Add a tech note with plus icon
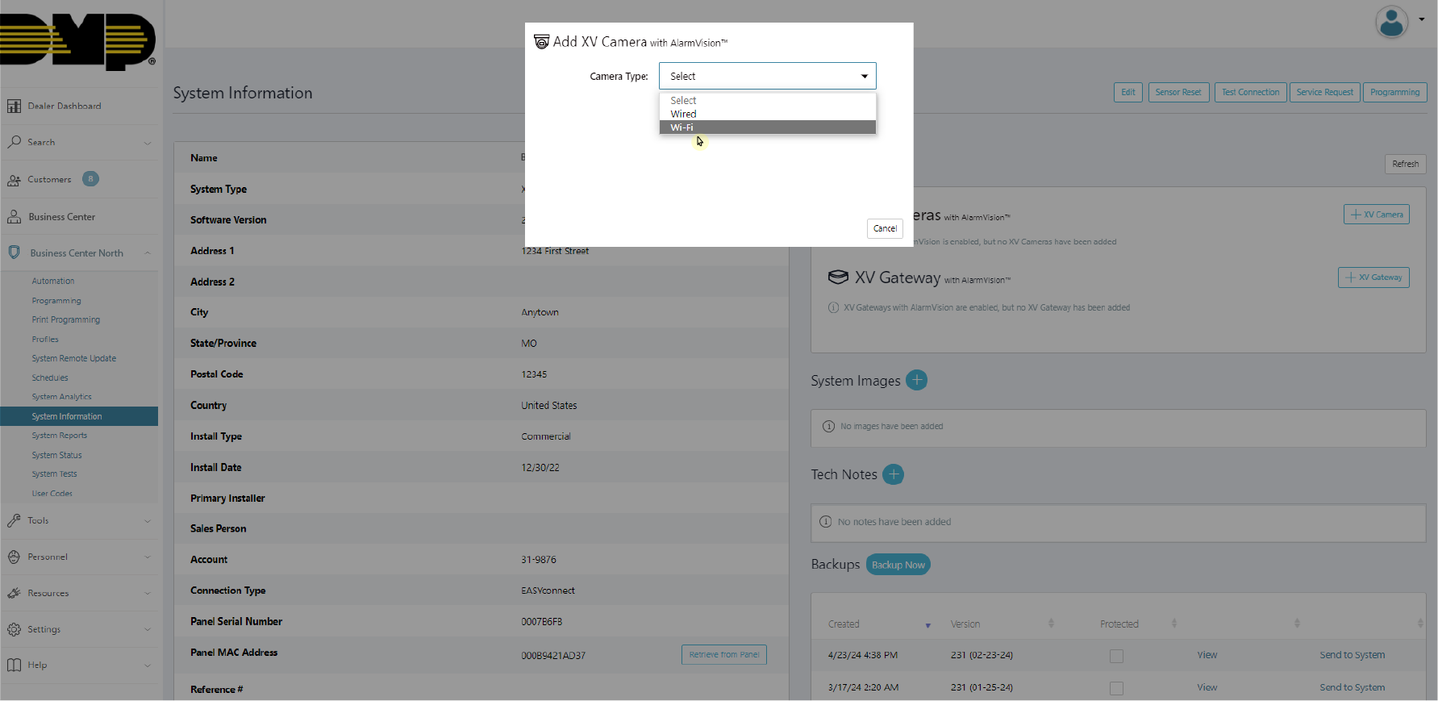Screen dimensions: 1438x701 click(893, 474)
